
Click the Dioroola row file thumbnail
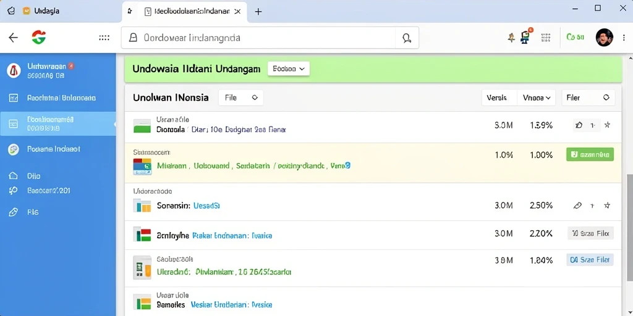142,126
